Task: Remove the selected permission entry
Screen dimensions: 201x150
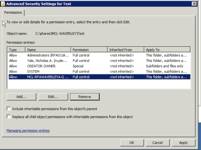Action: click(x=85, y=97)
